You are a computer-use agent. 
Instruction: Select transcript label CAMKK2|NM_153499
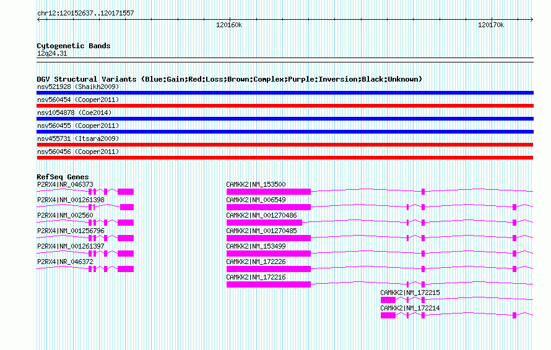tap(256, 246)
